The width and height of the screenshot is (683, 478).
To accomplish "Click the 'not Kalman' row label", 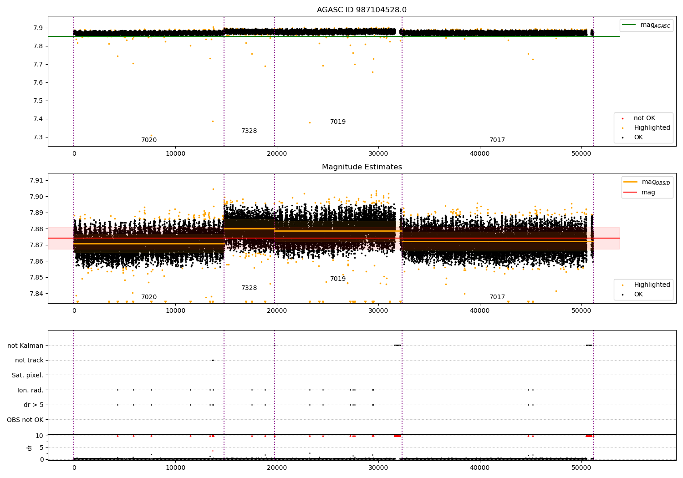I will coord(25,346).
